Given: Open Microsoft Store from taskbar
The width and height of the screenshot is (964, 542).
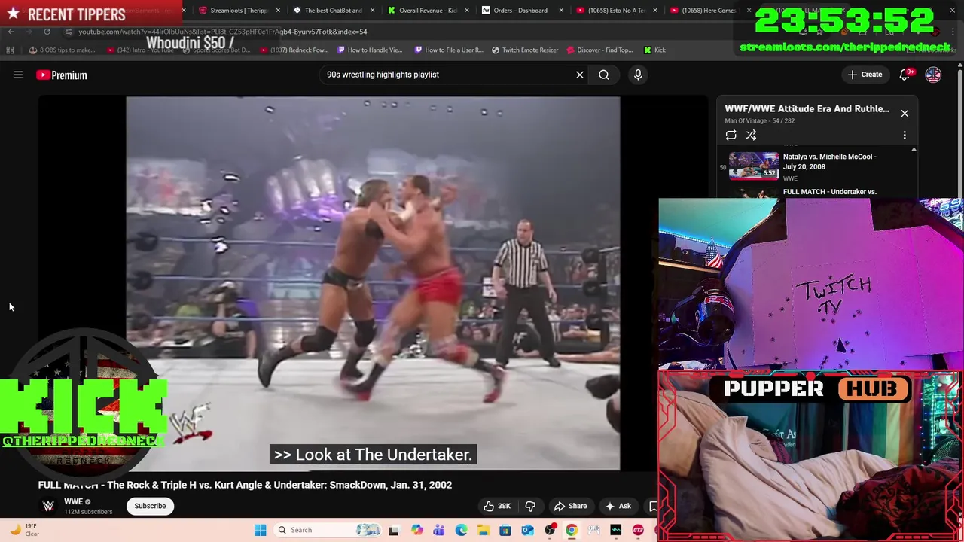Looking at the screenshot, I should pyautogui.click(x=505, y=530).
